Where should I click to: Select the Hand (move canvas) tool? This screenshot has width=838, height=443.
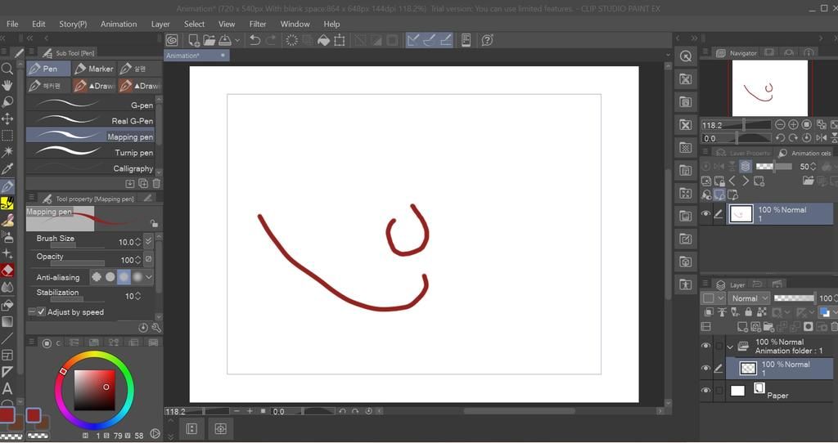[x=7, y=85]
